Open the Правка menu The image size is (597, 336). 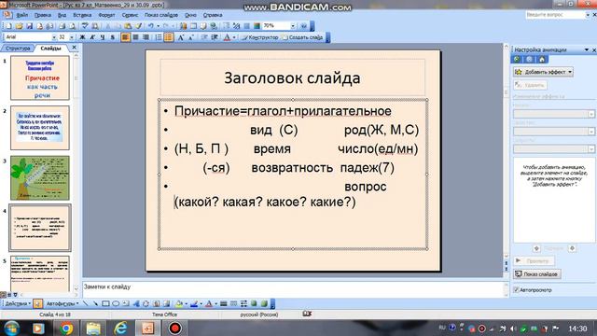43,15
